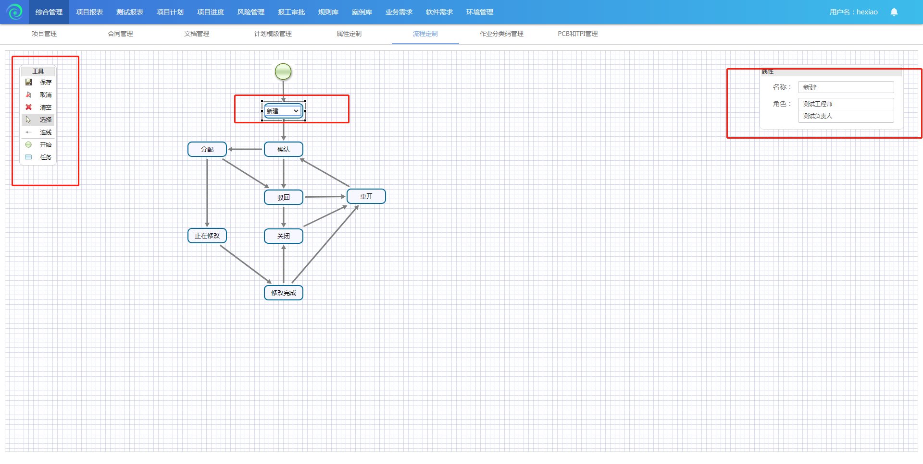
Task: Select the pointer Select (选择) tool
Action: tap(28, 119)
